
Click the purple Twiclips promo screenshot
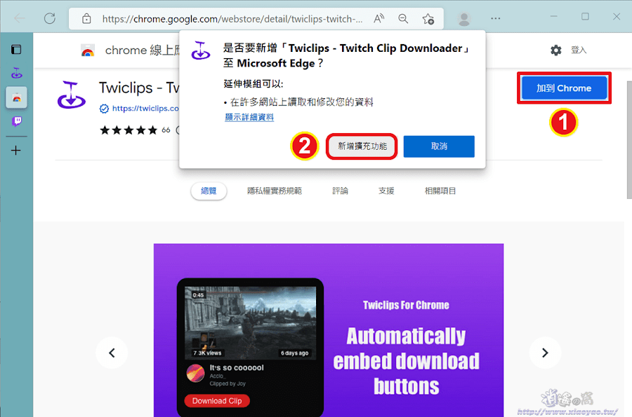[x=329, y=330]
